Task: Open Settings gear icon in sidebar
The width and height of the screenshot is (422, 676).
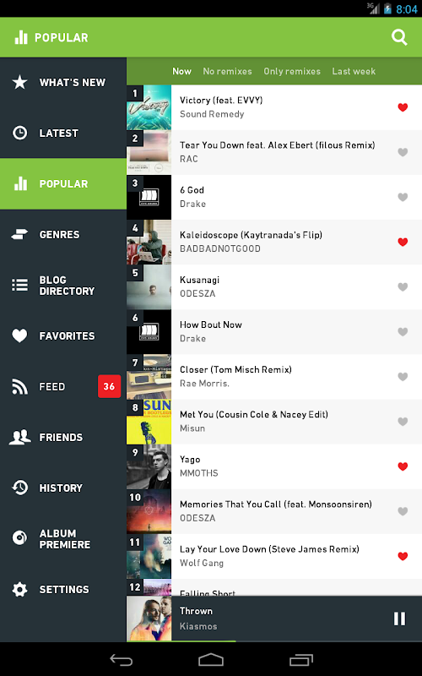Action: point(19,589)
